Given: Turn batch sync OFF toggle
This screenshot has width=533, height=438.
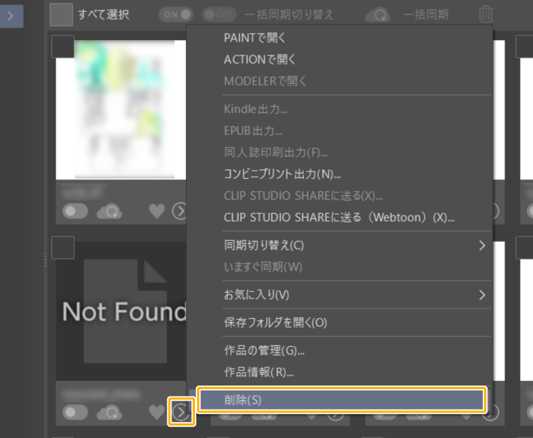Looking at the screenshot, I should [219, 15].
